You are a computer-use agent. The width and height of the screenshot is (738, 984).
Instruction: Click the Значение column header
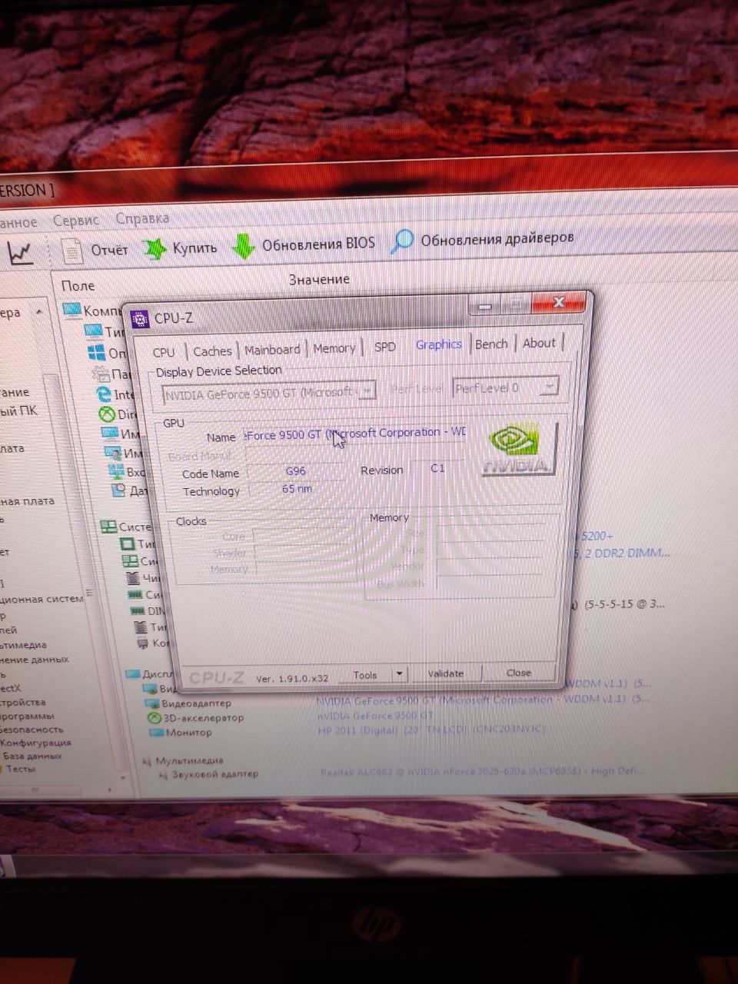point(319,280)
